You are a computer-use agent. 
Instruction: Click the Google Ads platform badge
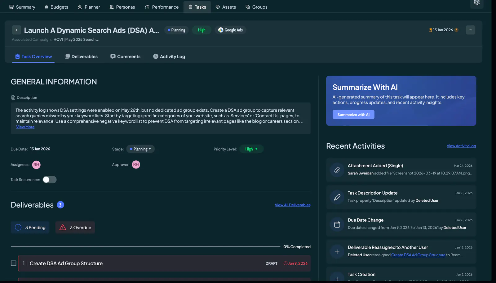[230, 30]
